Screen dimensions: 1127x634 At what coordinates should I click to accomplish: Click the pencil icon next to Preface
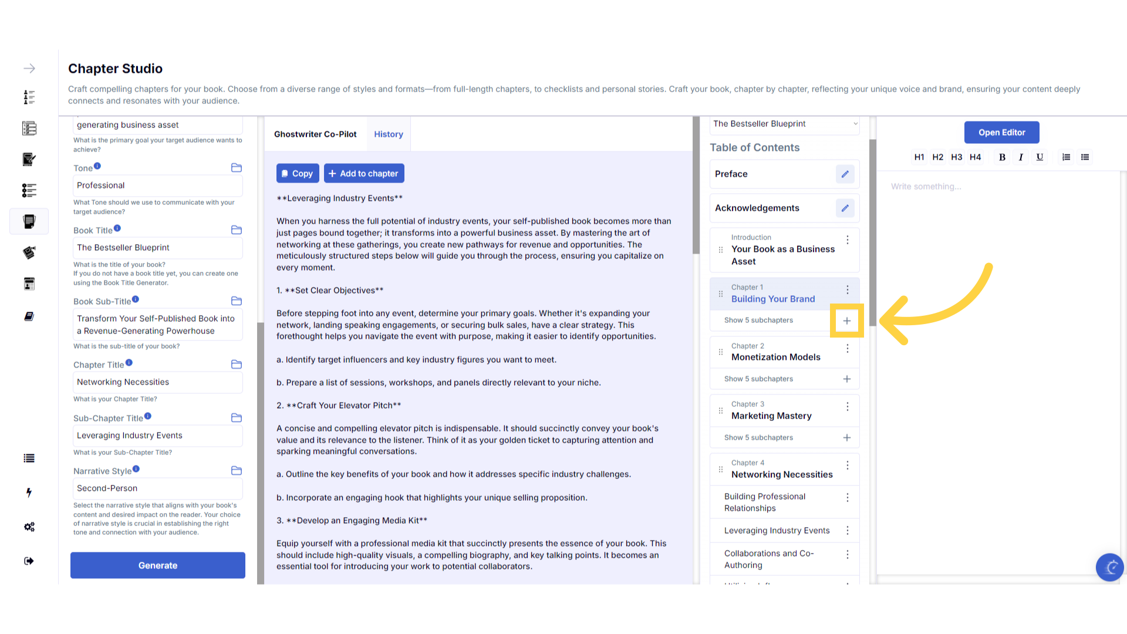[x=845, y=174]
